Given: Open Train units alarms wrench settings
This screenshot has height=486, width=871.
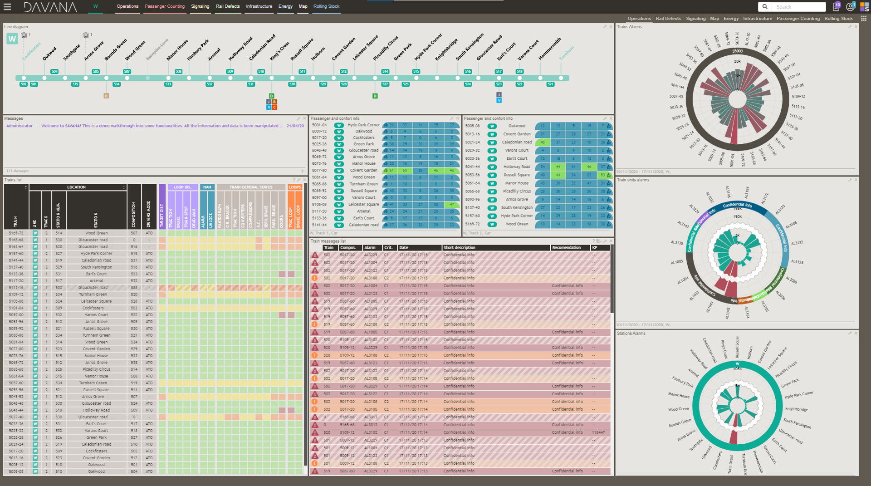Looking at the screenshot, I should coord(850,180).
